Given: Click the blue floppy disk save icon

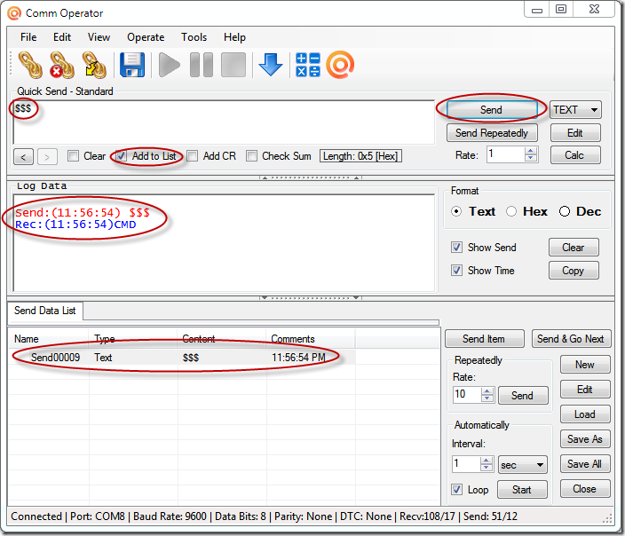Looking at the screenshot, I should tap(132, 65).
